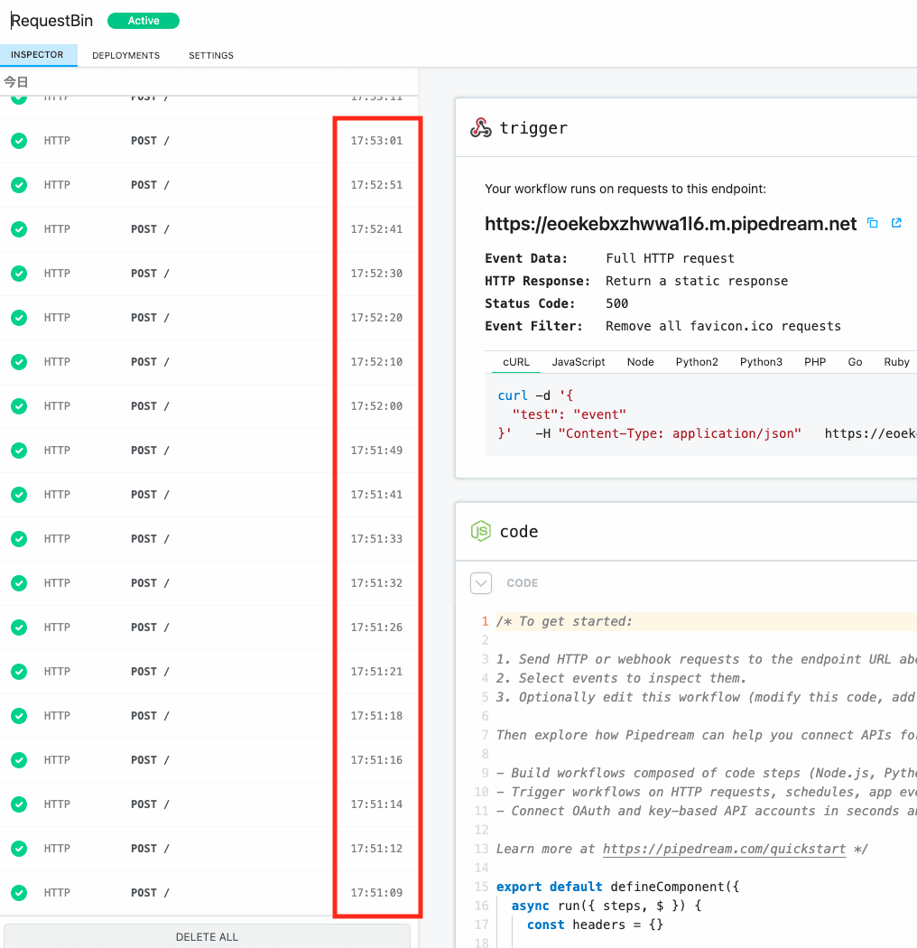
Task: Click inside the curl command sample
Action: 701,414
